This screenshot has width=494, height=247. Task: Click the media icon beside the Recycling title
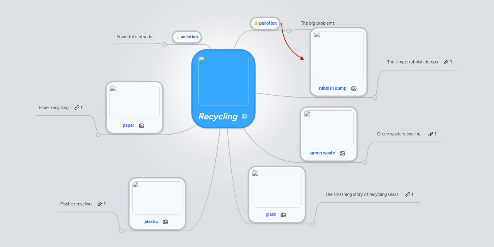(244, 117)
